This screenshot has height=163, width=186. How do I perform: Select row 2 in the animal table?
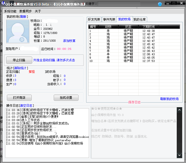(x=134, y=34)
